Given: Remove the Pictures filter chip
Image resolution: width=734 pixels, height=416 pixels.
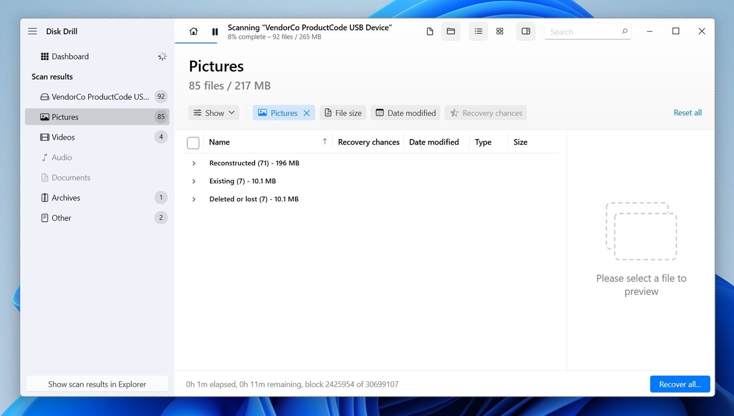Looking at the screenshot, I should point(306,113).
